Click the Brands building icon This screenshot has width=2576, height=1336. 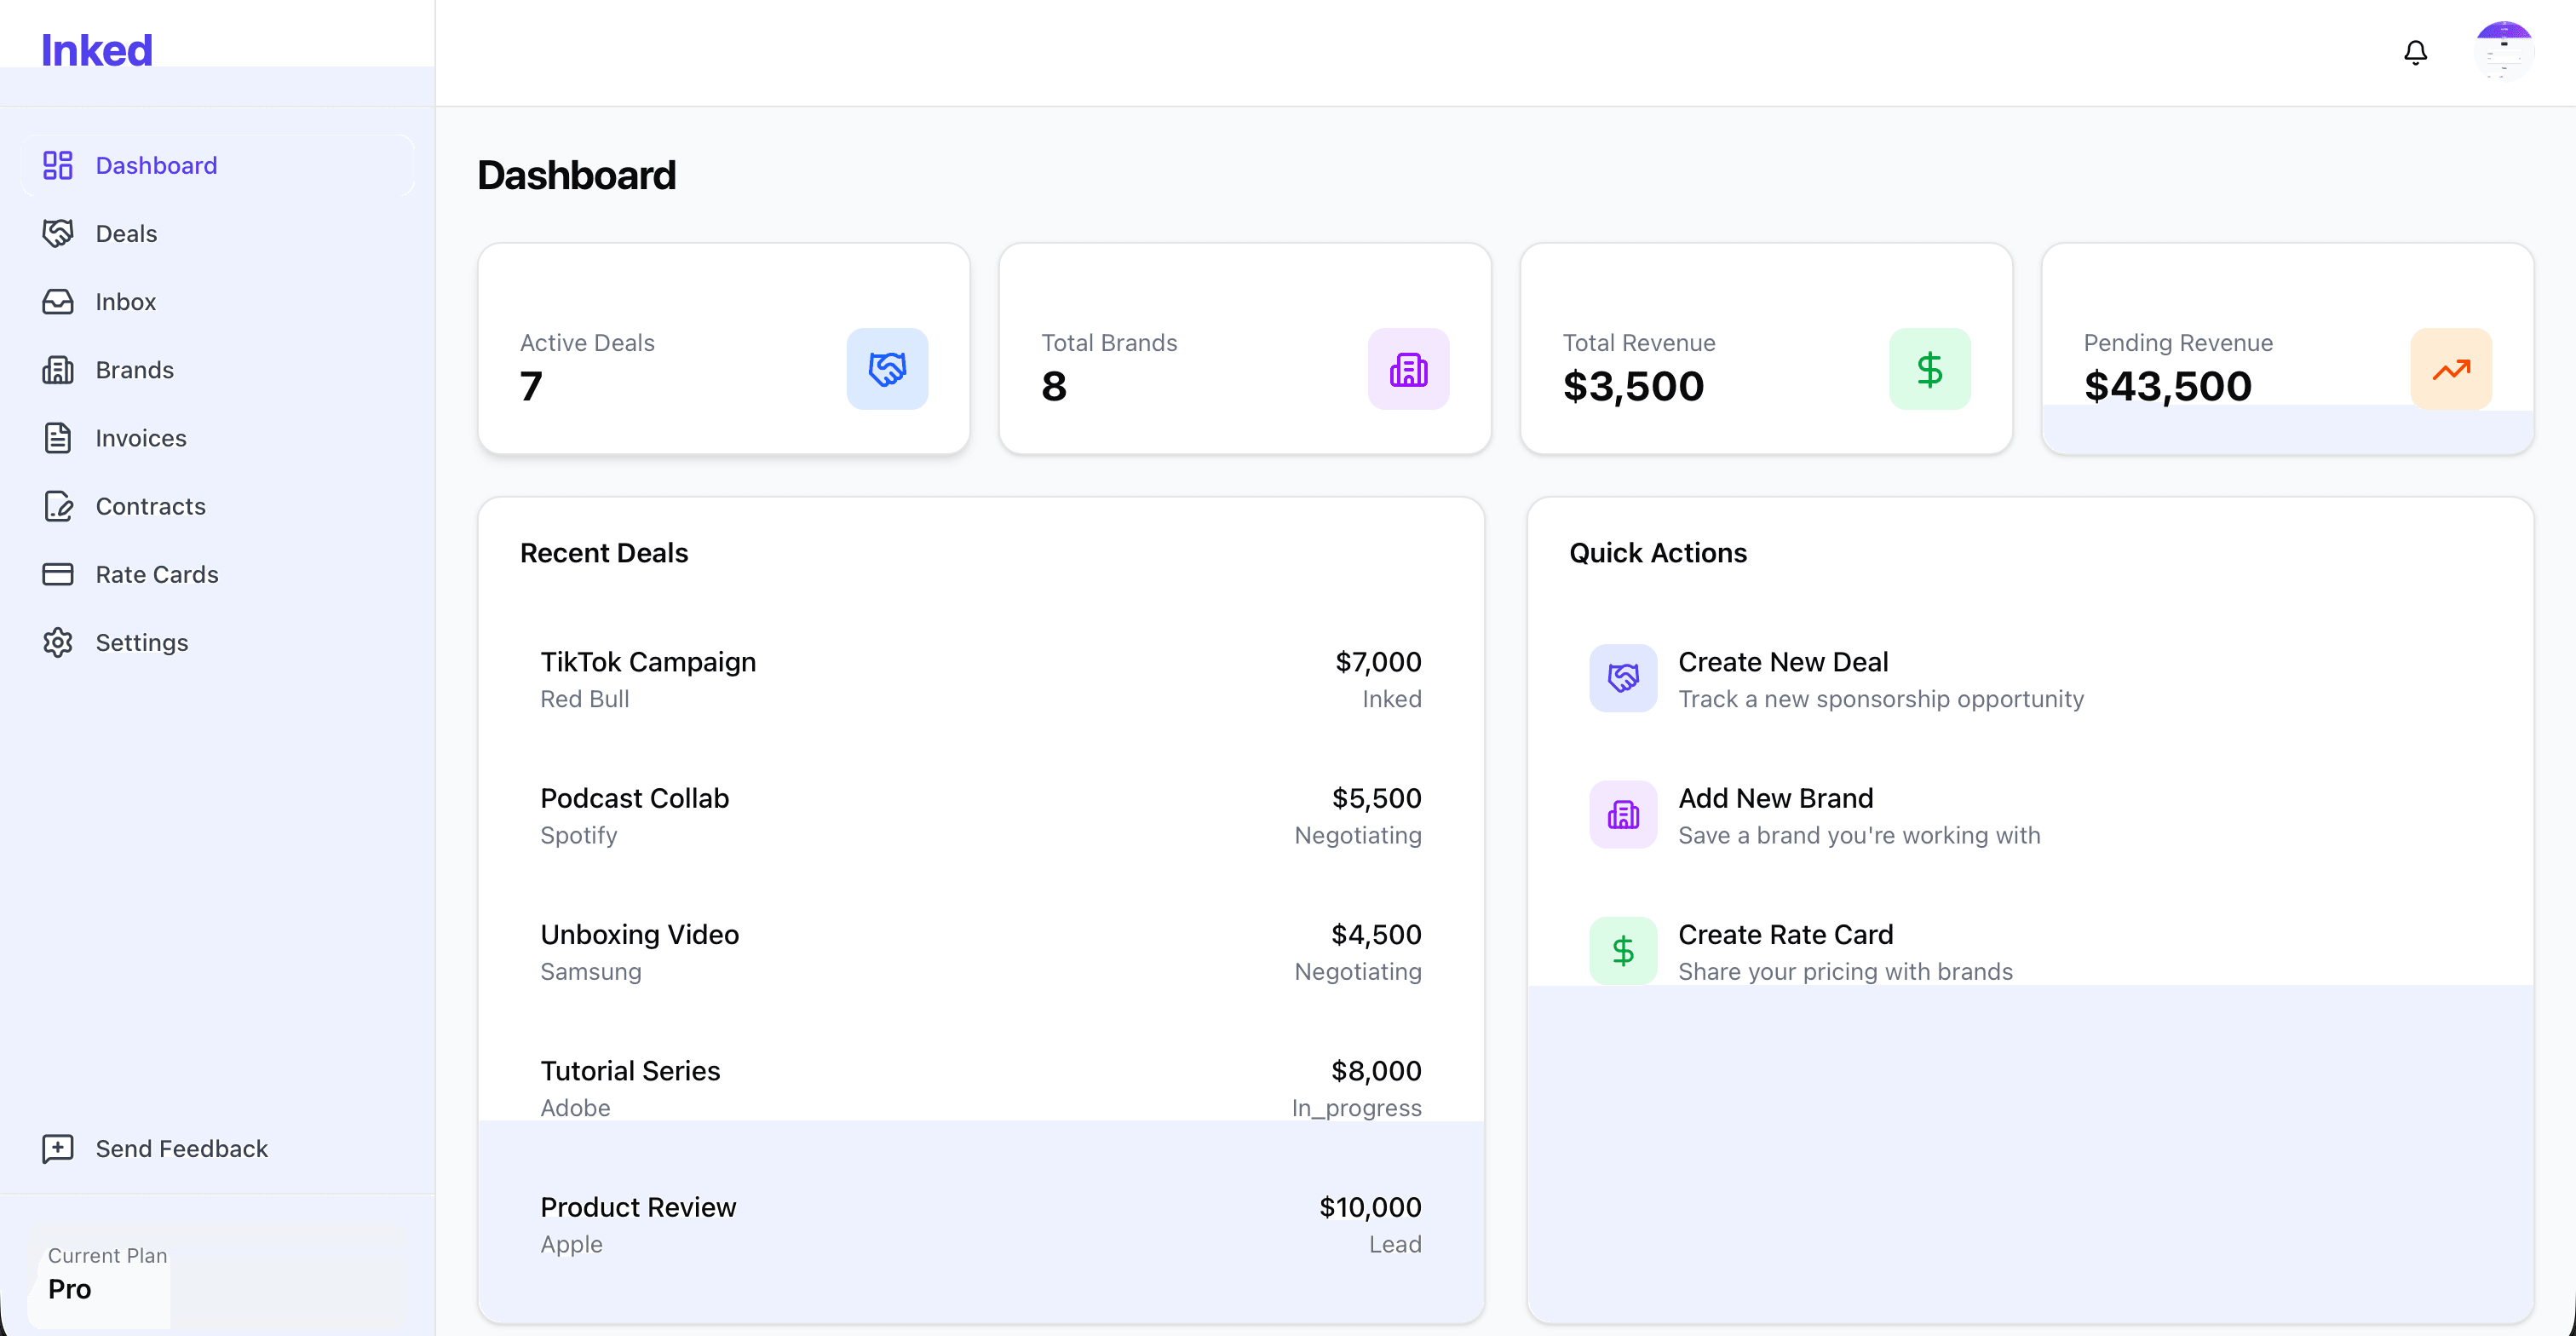pos(58,369)
